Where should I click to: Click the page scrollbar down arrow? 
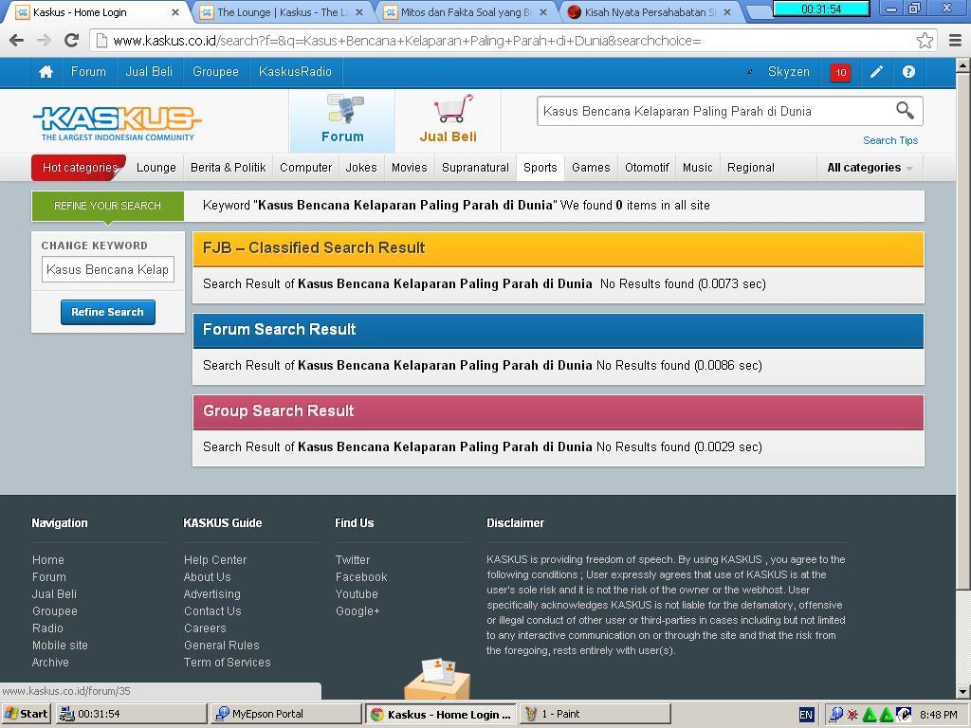(x=963, y=691)
